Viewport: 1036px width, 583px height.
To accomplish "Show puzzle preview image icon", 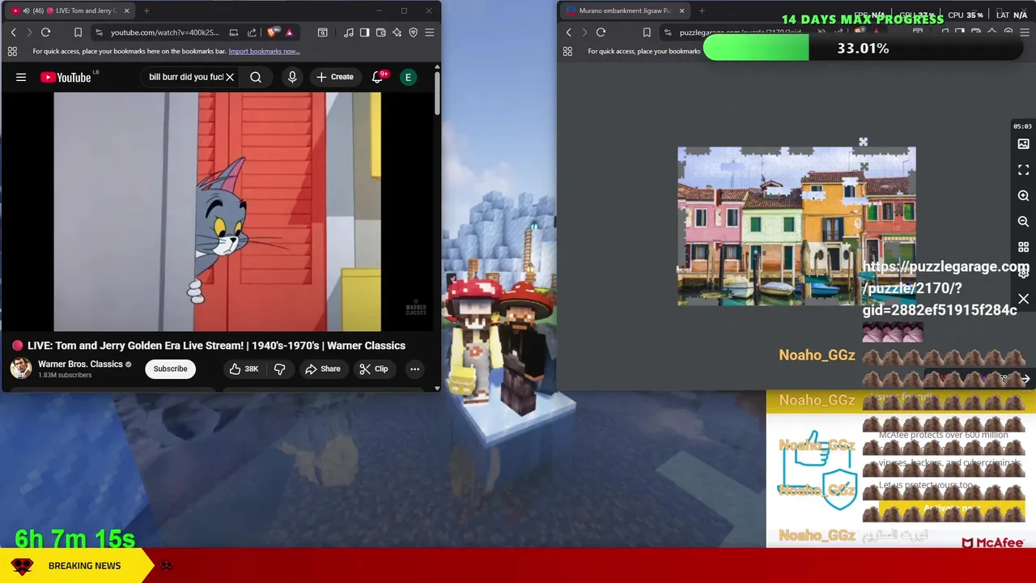I will pyautogui.click(x=1023, y=144).
